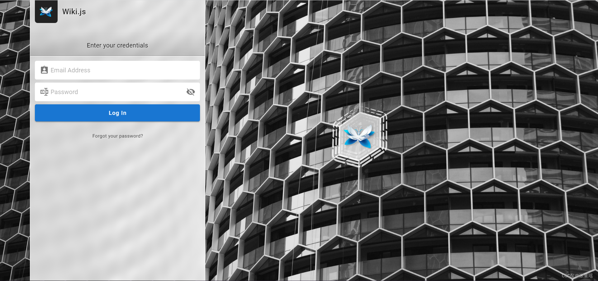Image resolution: width=598 pixels, height=281 pixels.
Task: Toggle password visibility eye icon
Action: (x=191, y=92)
